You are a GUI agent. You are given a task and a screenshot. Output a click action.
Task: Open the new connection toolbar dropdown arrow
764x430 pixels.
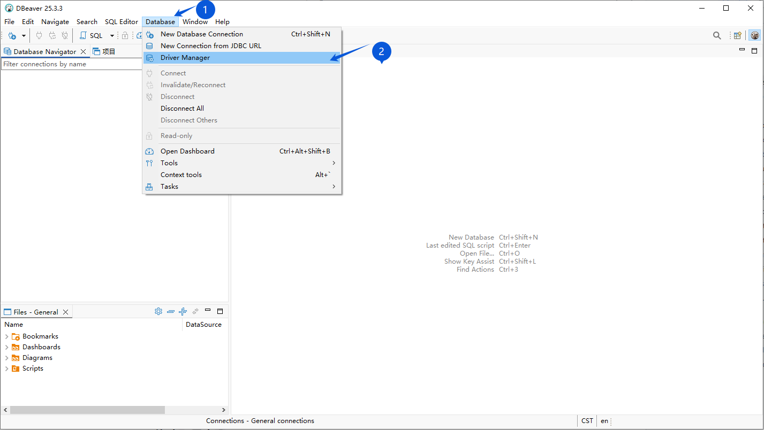coord(24,36)
